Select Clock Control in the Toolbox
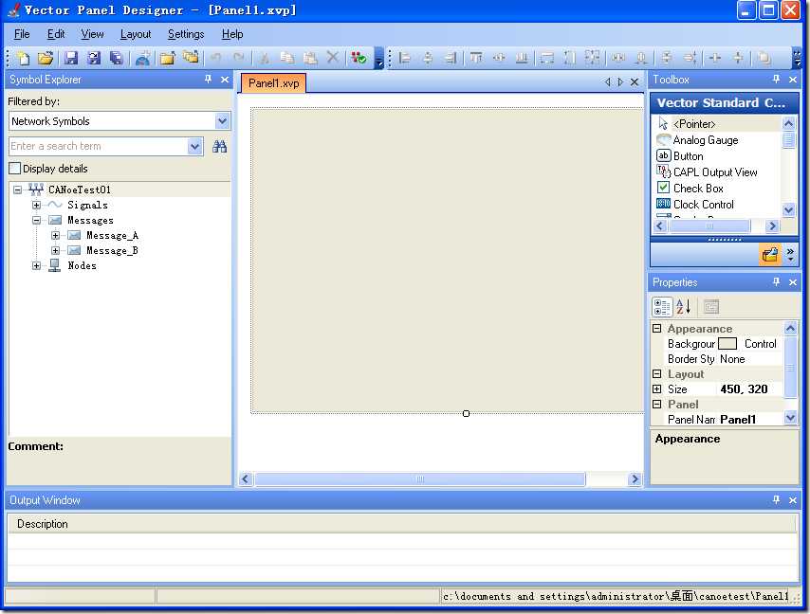 coord(718,205)
